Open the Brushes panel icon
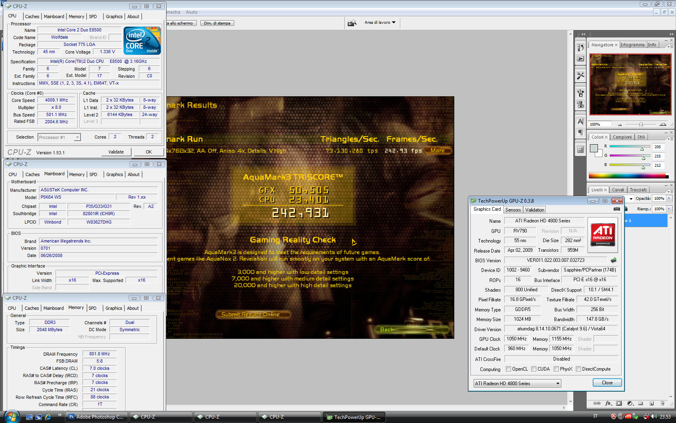This screenshot has width=676, height=423. pyautogui.click(x=580, y=93)
